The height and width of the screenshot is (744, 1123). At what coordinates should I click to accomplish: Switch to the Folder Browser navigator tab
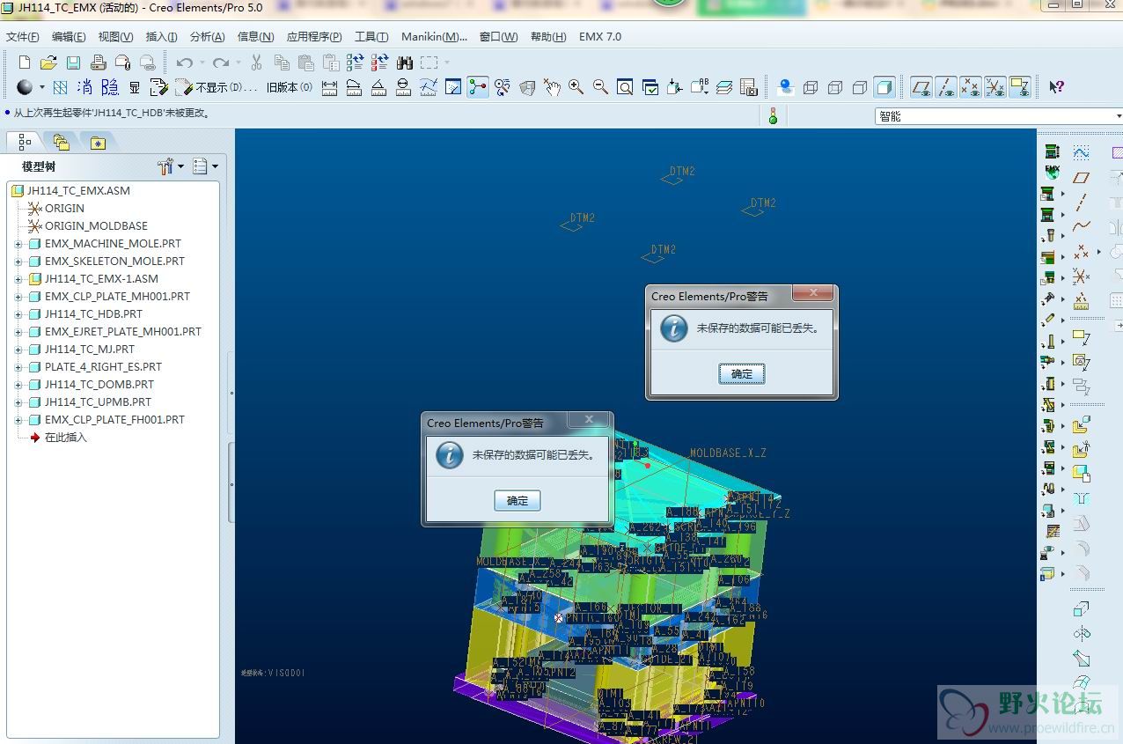[61, 142]
